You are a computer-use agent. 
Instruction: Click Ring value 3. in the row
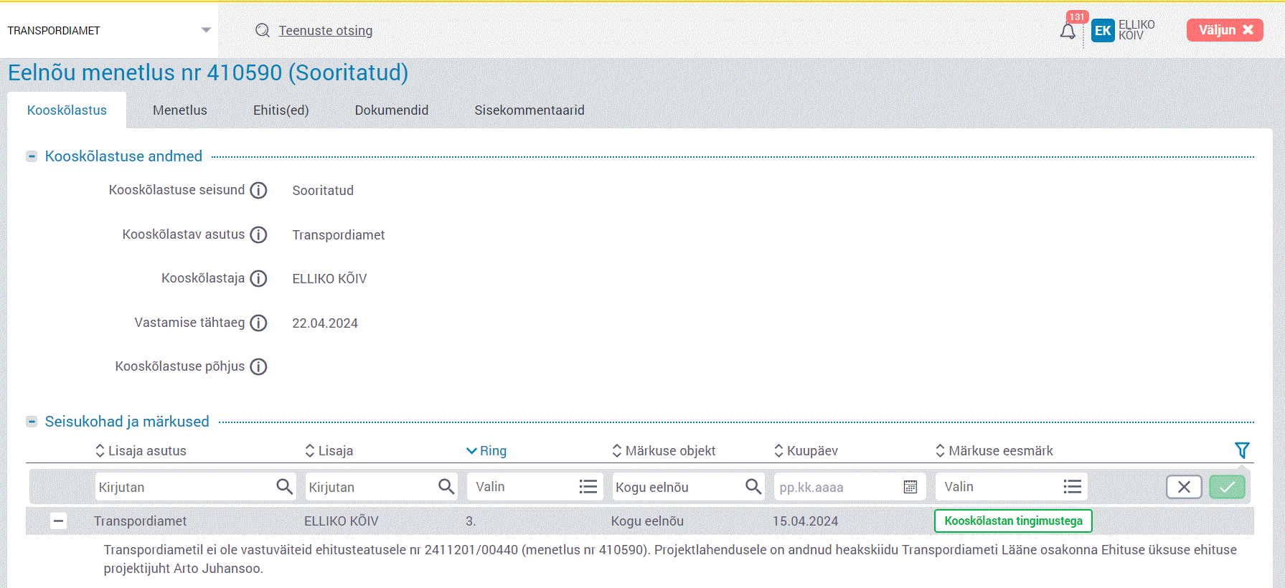(471, 521)
